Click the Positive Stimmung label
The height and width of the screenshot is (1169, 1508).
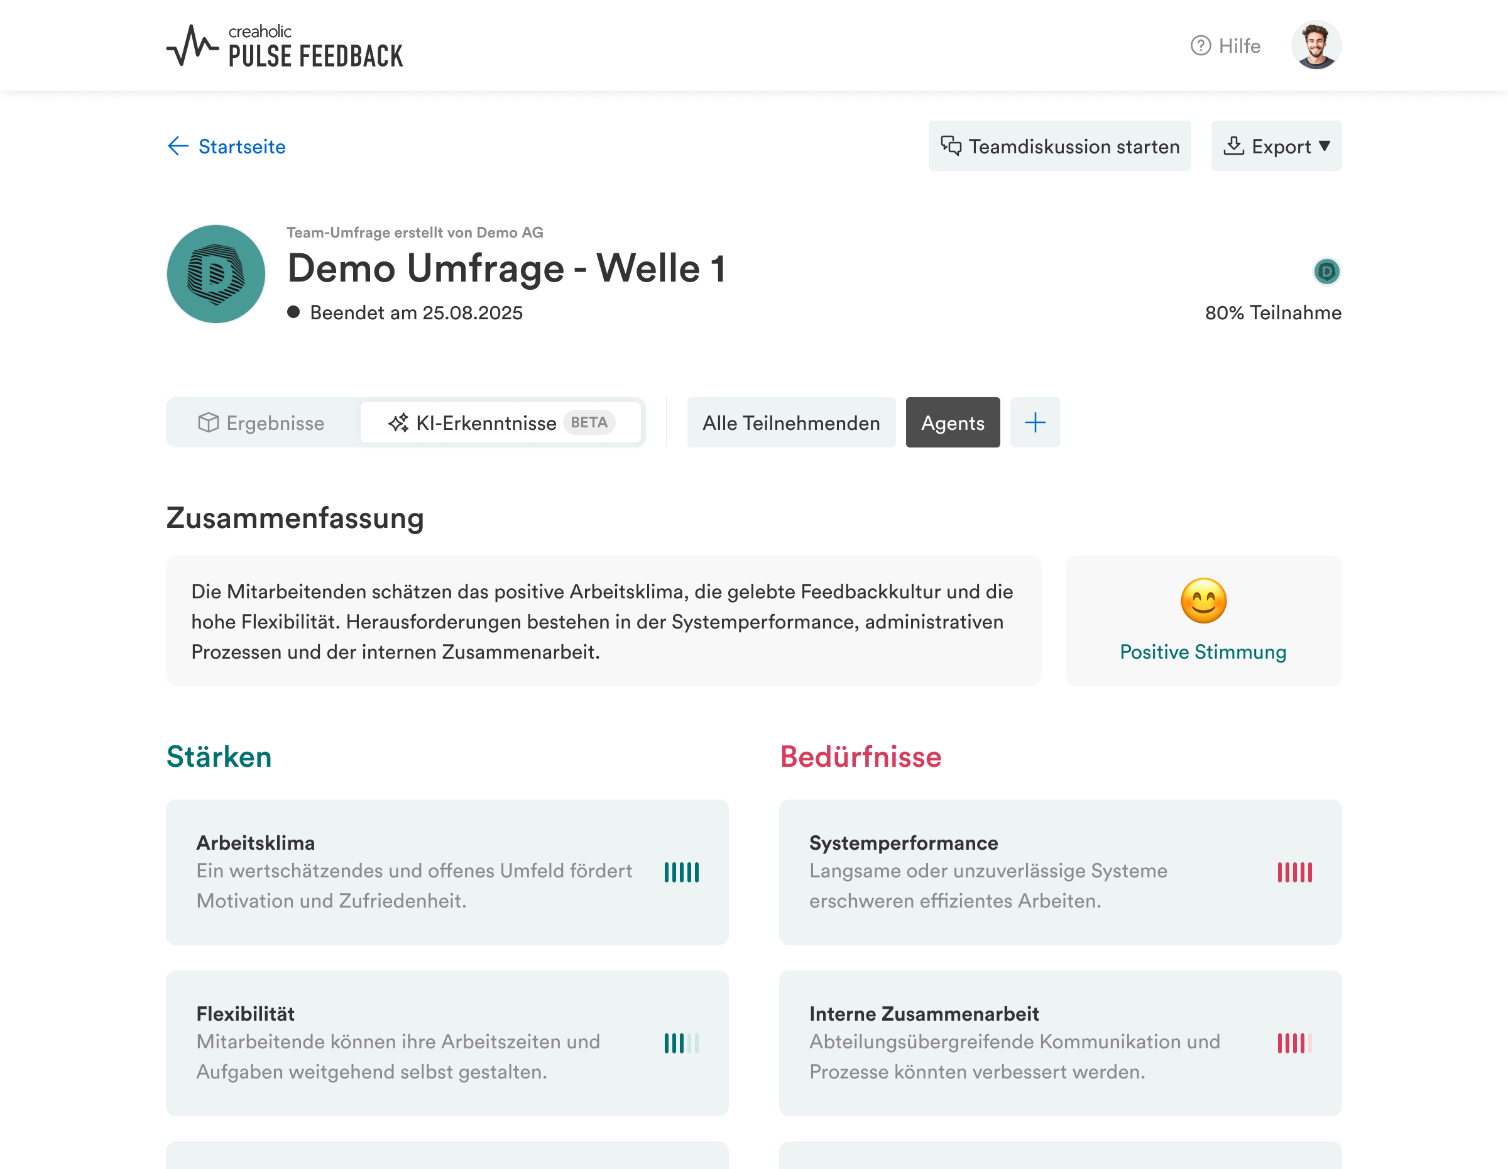point(1203,652)
